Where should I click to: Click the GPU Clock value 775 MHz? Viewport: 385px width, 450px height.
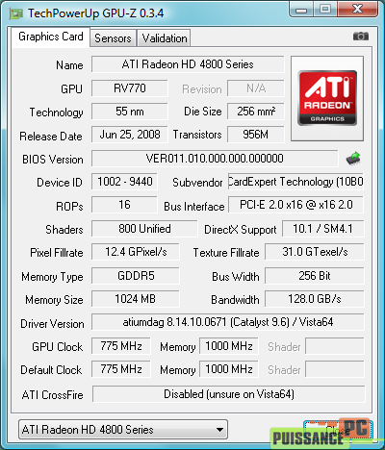[121, 346]
